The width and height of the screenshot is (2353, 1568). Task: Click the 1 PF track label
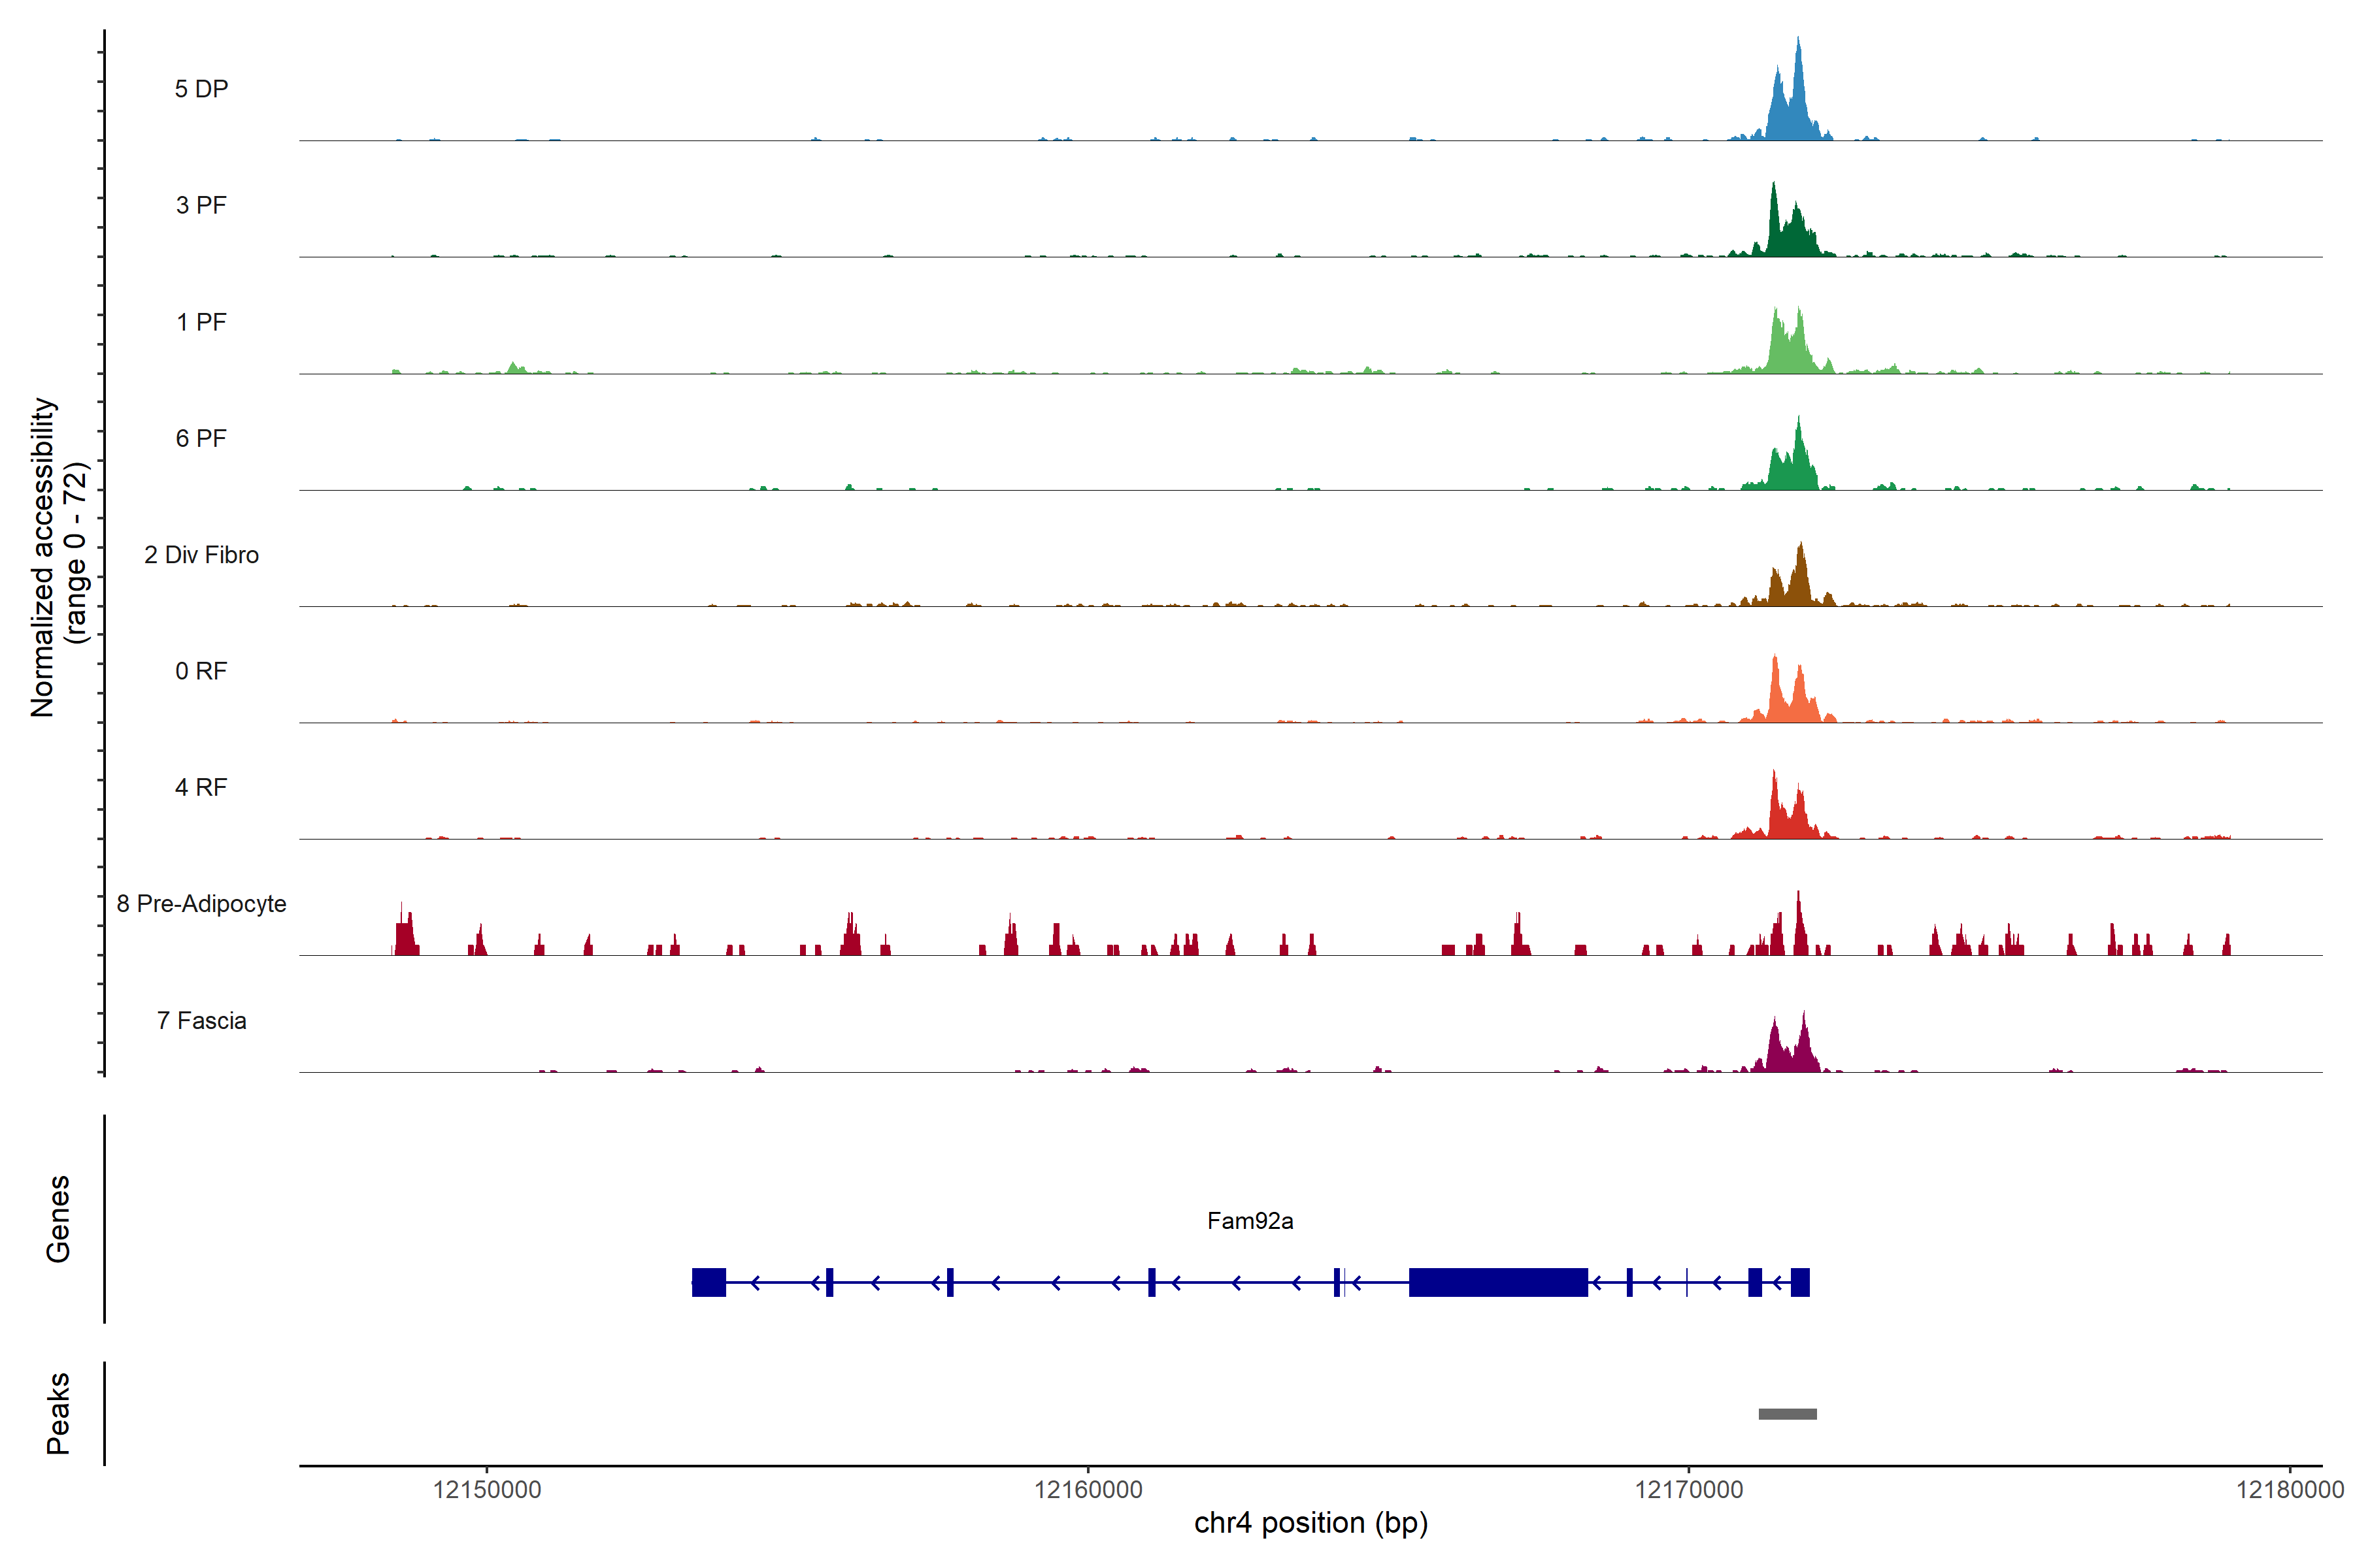coord(201,322)
